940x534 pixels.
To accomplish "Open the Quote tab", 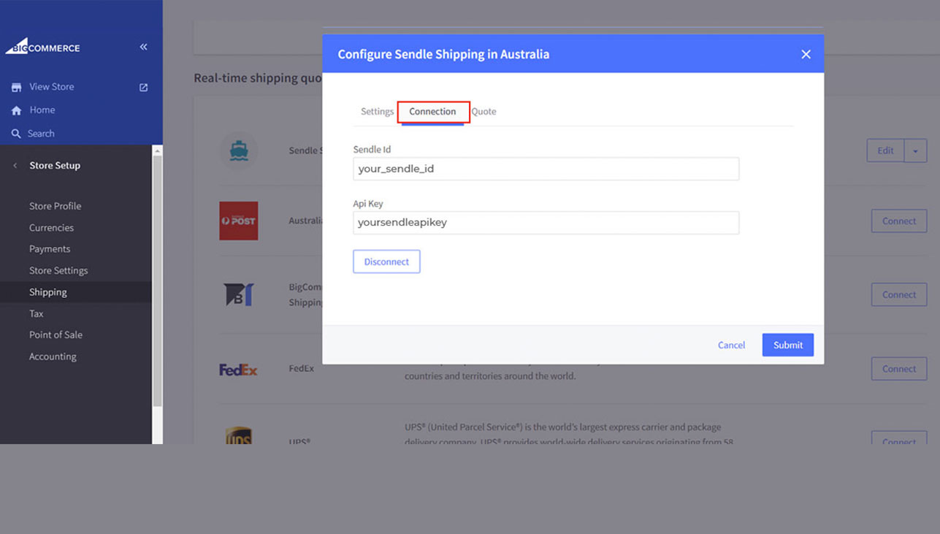I will (x=484, y=112).
